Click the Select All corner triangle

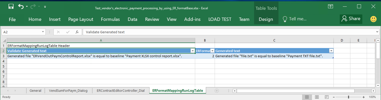click(3, 40)
